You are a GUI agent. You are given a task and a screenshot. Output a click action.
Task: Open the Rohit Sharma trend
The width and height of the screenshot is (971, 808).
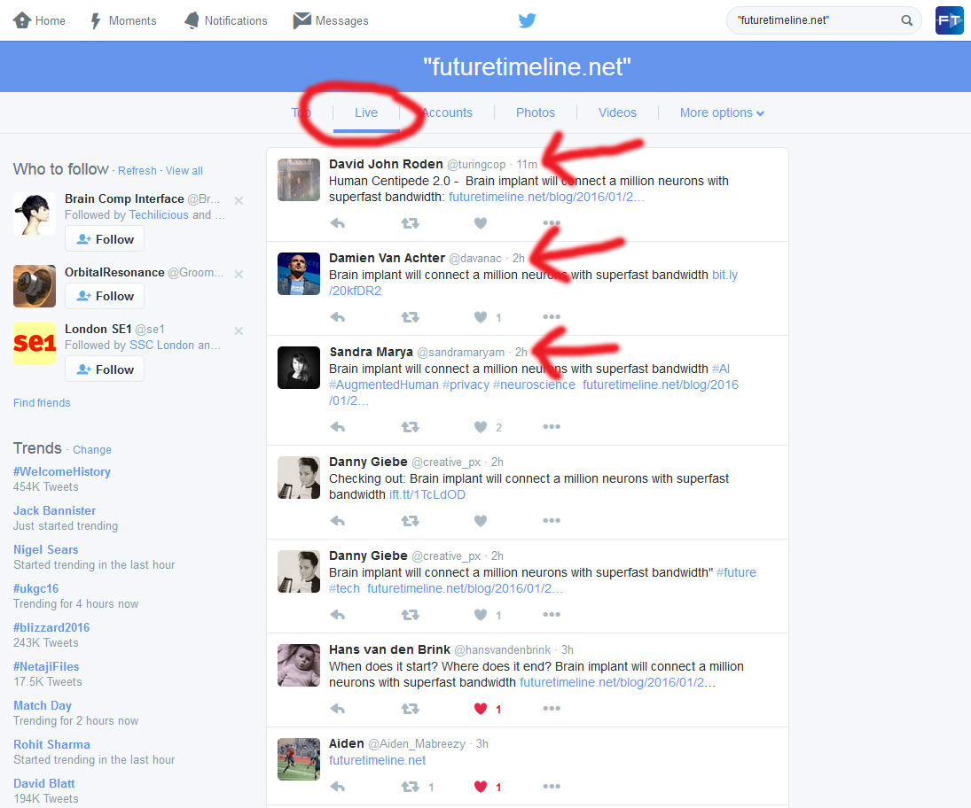52,744
